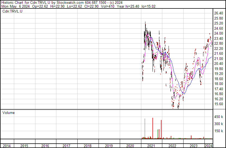Click the 22.80 price axis label

click(218, 44)
